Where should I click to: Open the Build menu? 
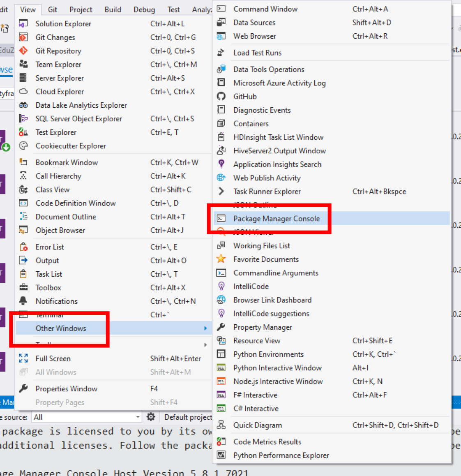tap(113, 10)
